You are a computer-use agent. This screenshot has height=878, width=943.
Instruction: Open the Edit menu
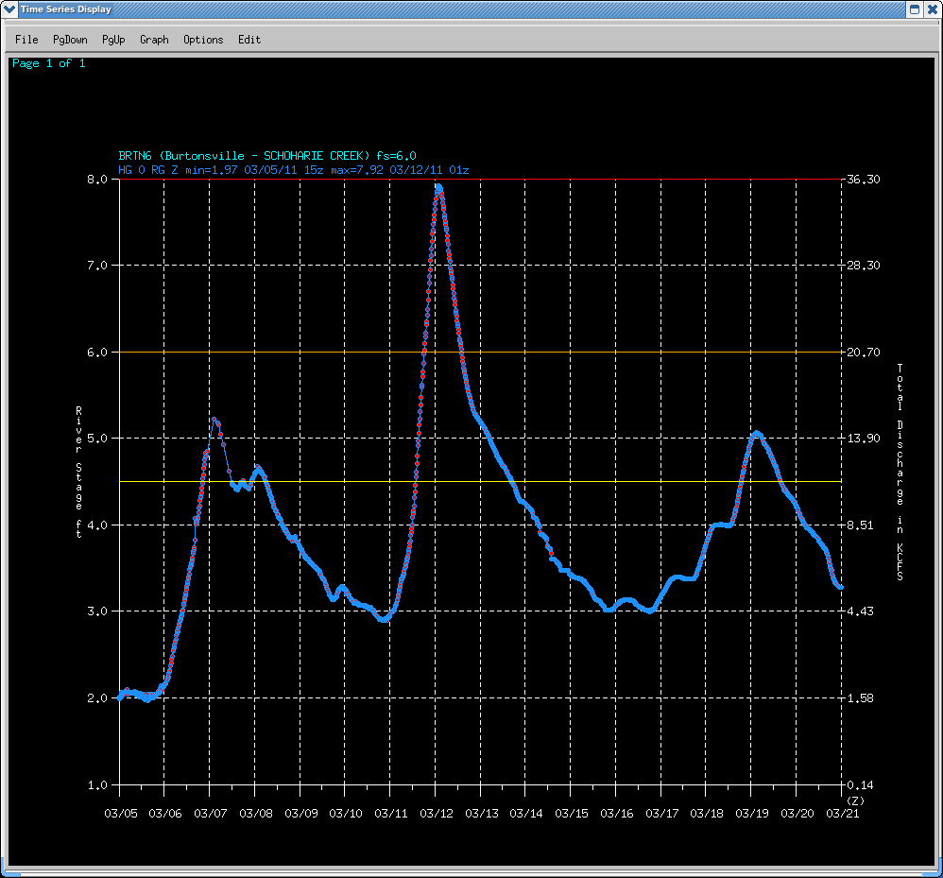point(249,40)
